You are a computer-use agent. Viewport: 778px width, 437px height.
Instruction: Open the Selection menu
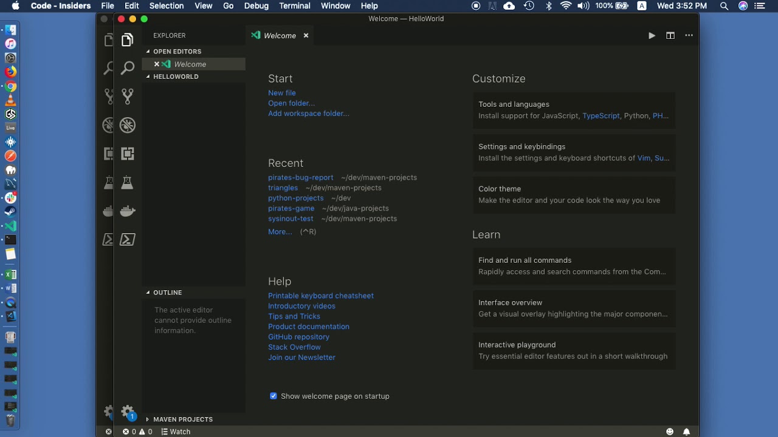167,6
